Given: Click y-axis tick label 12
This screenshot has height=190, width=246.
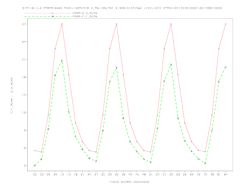Looking at the screenshot, I should coord(24,113).
